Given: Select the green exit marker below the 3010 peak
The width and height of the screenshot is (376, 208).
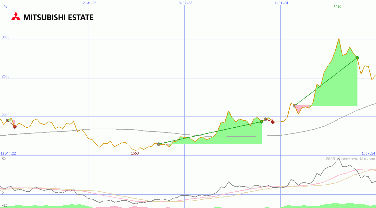Looking at the screenshot, I should (x=357, y=58).
